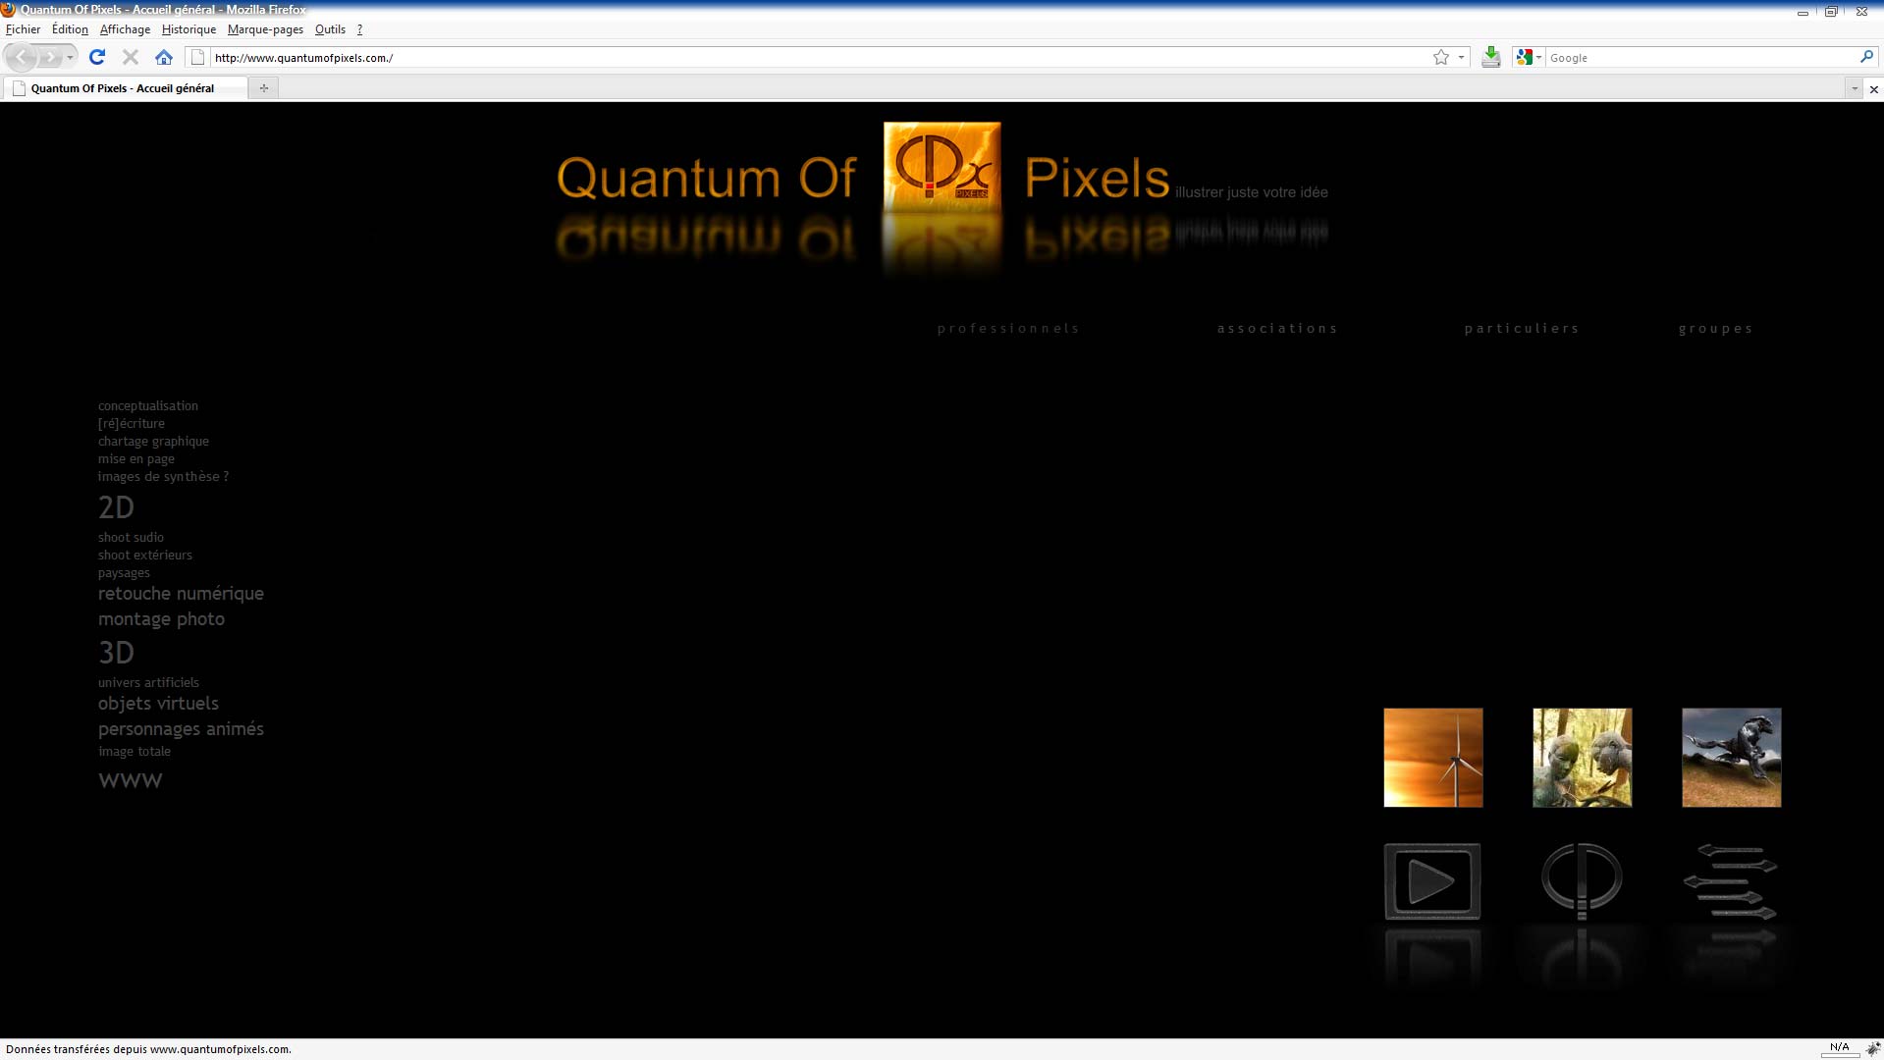
Task: Open the list all tabs dropdown
Action: coord(1854,89)
